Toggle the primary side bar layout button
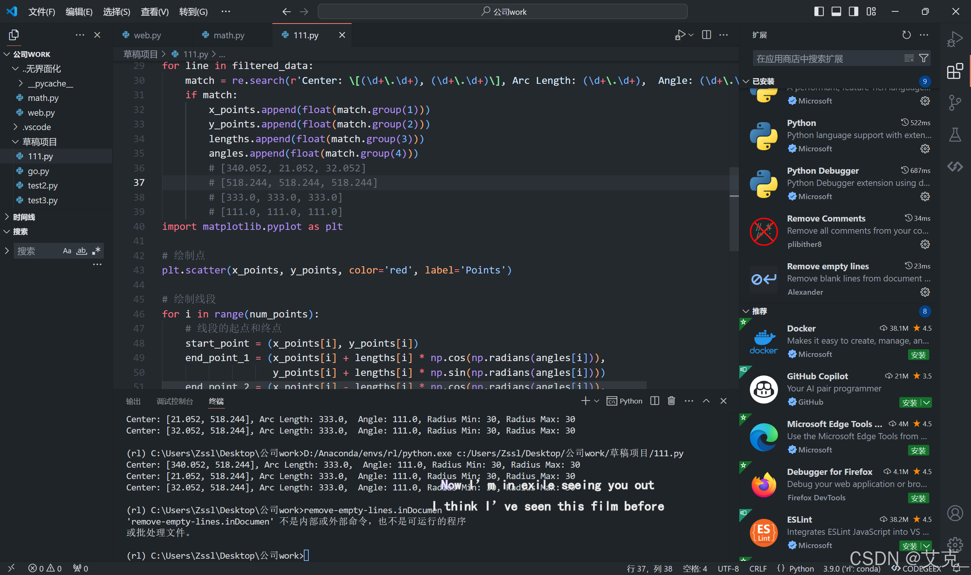The height and width of the screenshot is (575, 971). coord(819,12)
